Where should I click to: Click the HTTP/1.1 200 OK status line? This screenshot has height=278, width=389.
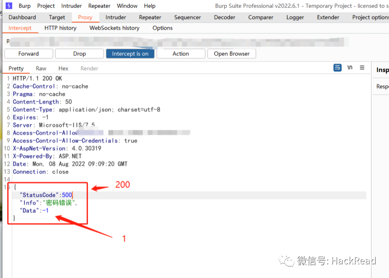click(37, 78)
